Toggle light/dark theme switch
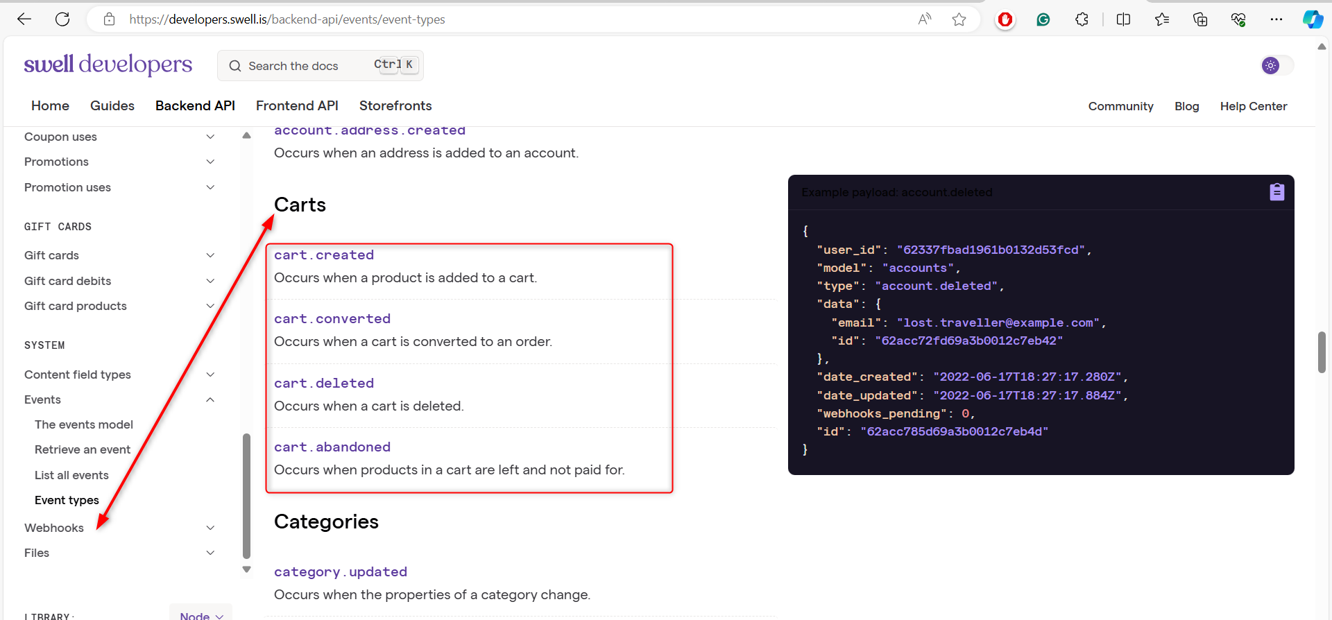 point(1278,65)
